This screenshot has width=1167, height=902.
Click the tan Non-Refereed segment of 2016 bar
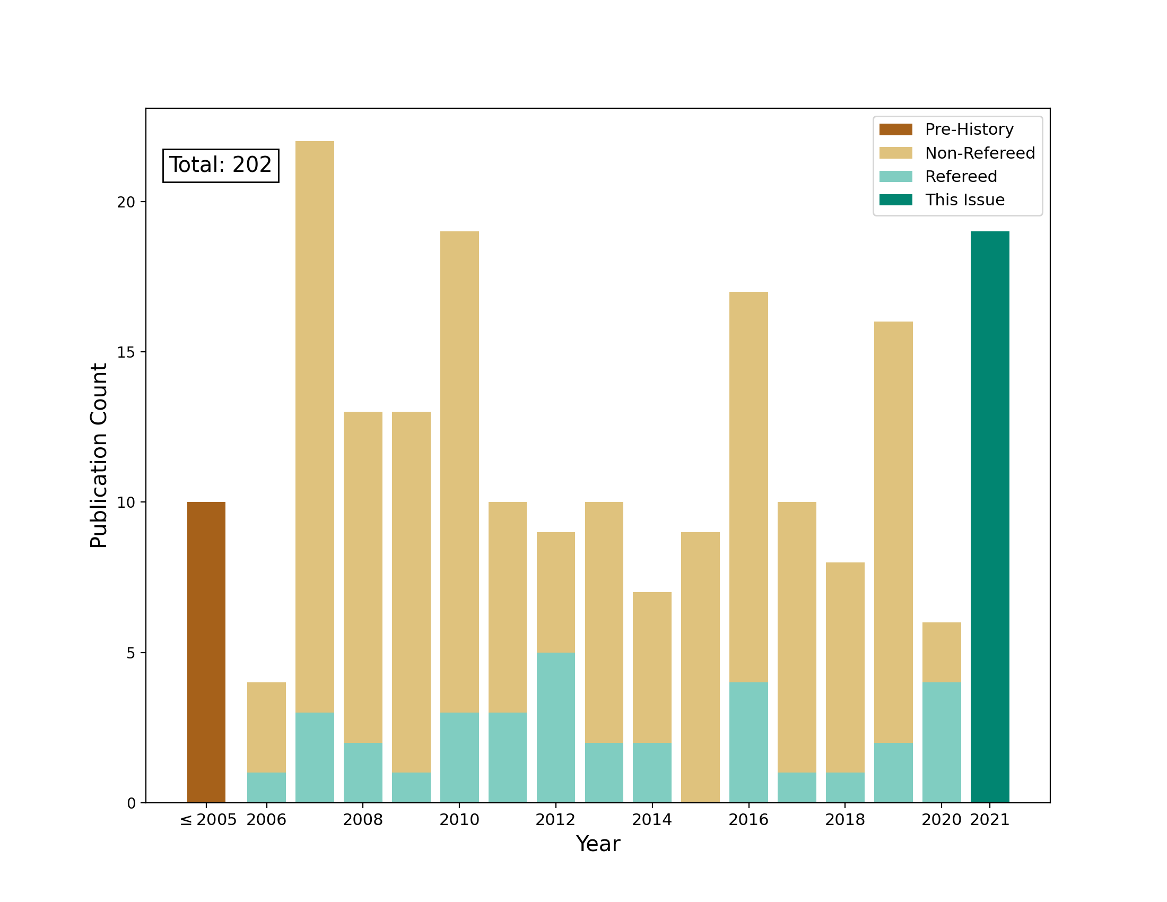[x=748, y=487]
